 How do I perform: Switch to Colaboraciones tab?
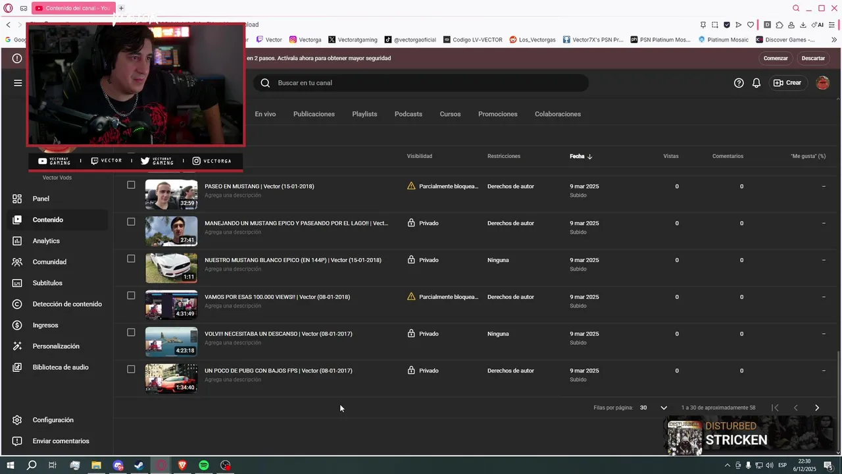pyautogui.click(x=558, y=114)
